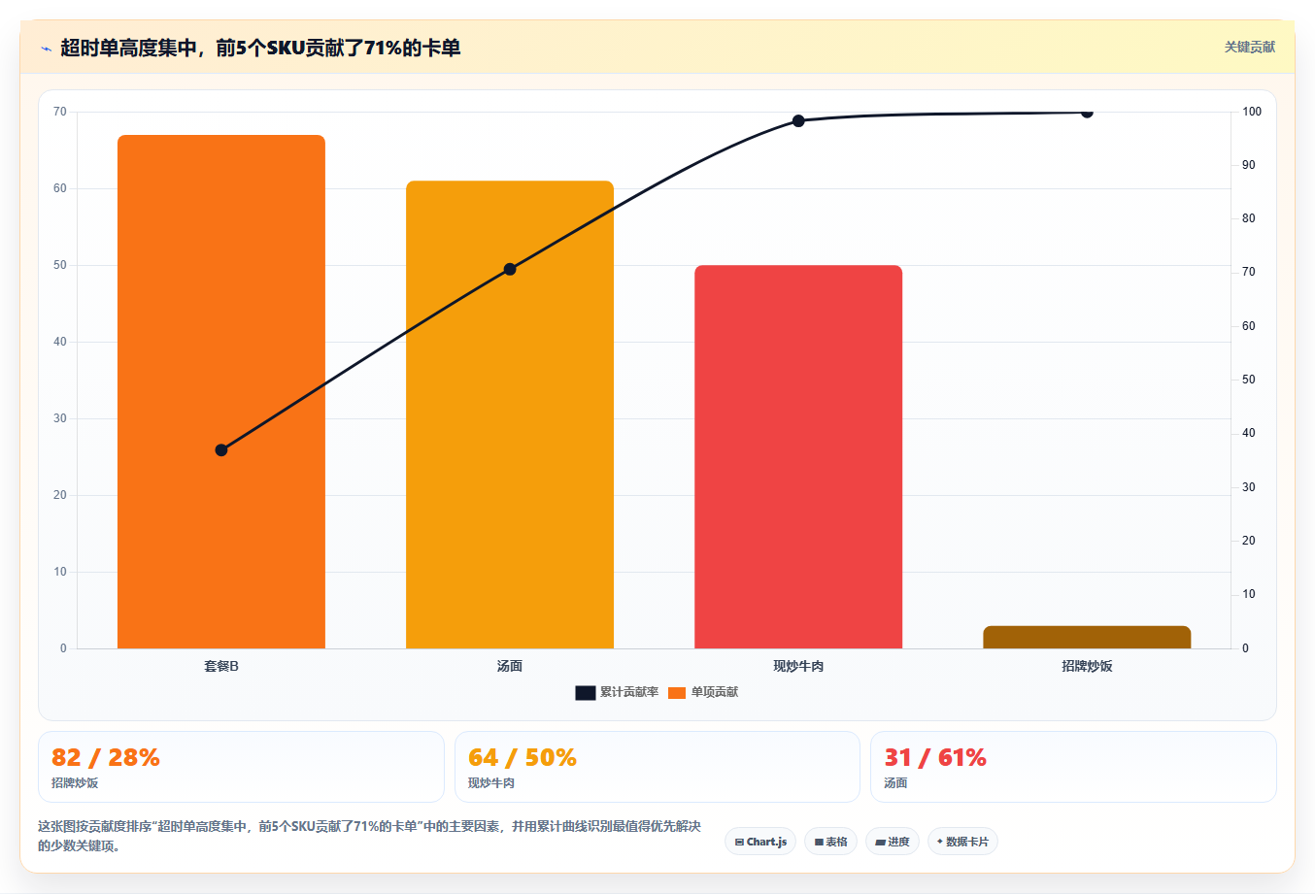Click the x-axis label 汤面
This screenshot has width=1315, height=894.
[510, 666]
